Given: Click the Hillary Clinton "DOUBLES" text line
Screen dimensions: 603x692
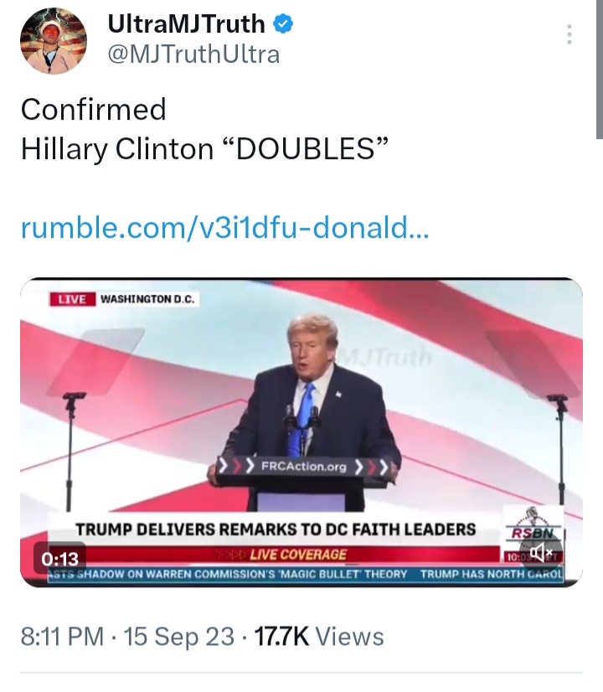Looking at the screenshot, I should [x=204, y=148].
